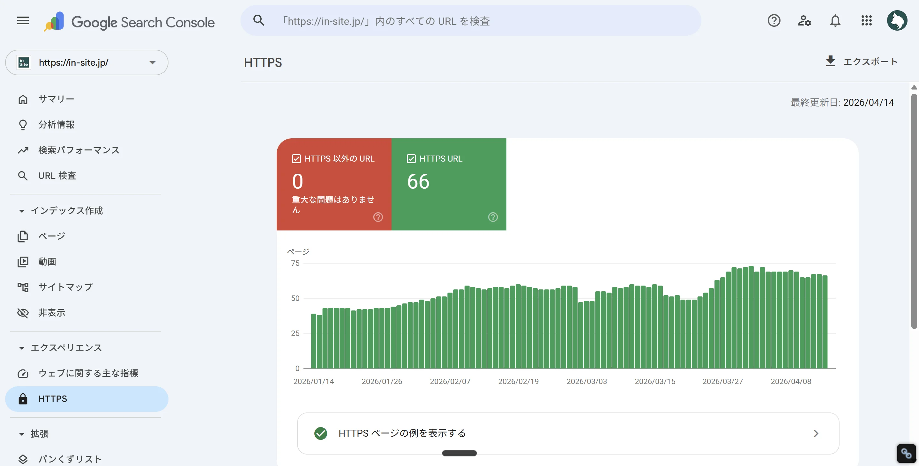Collapse the エクスペリエンス section

(21, 347)
